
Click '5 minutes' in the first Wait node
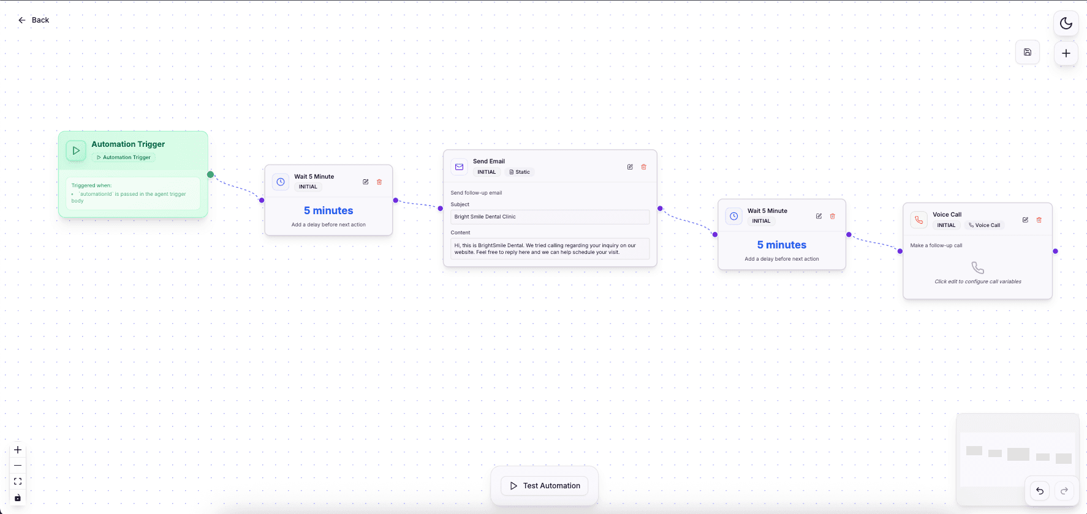[328, 210]
